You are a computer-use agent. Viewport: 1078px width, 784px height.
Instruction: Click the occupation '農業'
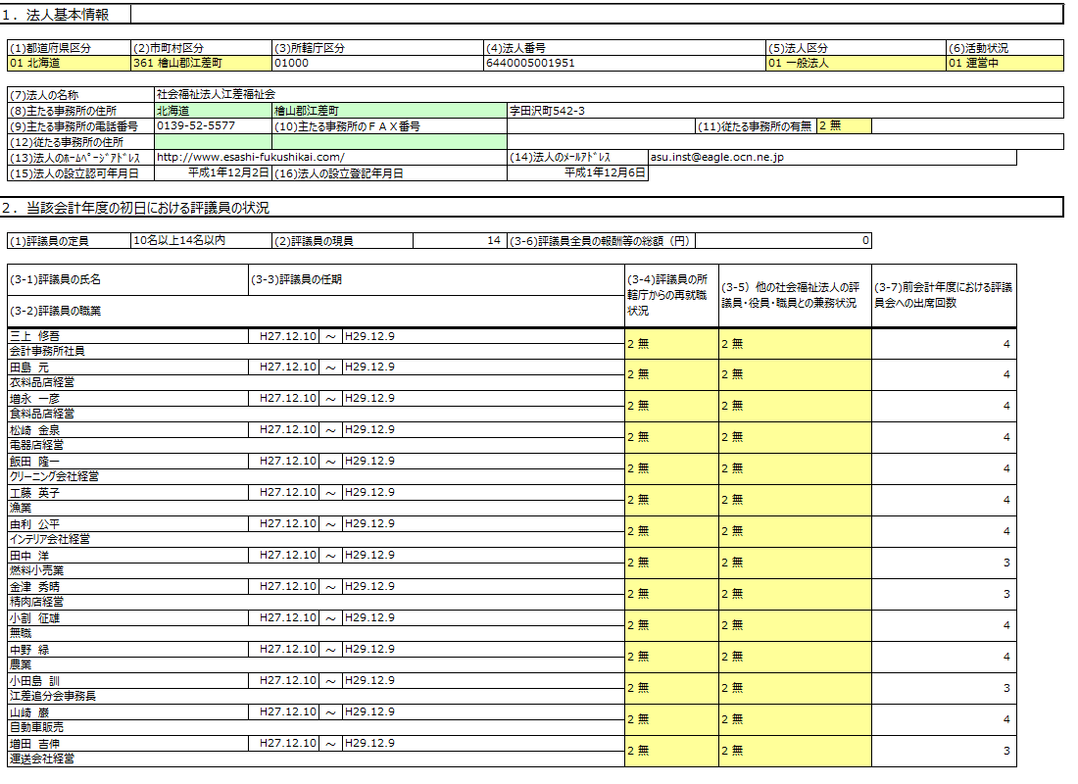click(x=316, y=665)
